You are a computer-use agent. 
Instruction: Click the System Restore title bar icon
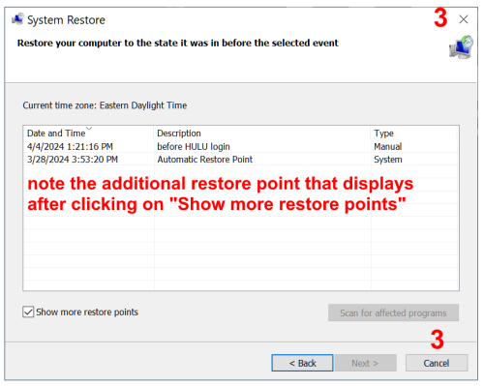pyautogui.click(x=17, y=19)
